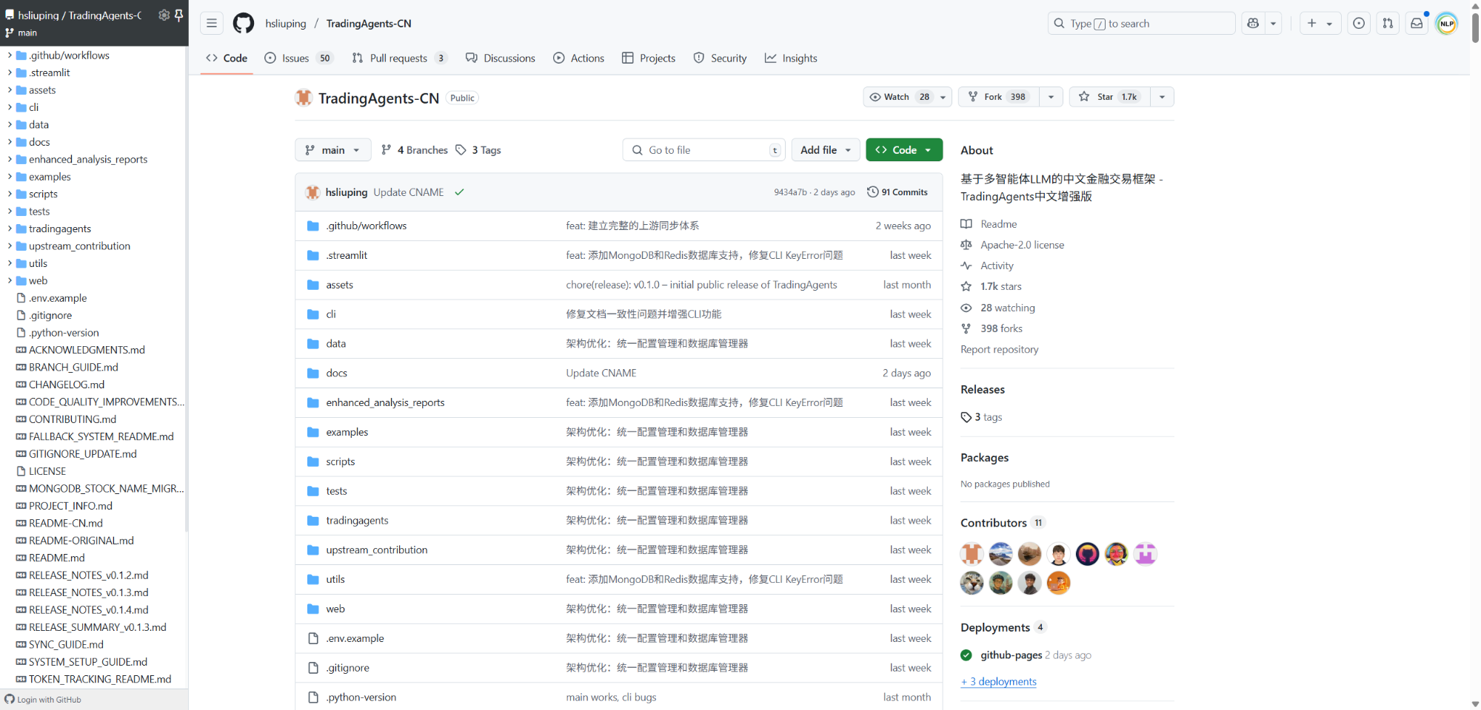Click the + 3 deployments link
This screenshot has width=1481, height=710.
coord(998,682)
